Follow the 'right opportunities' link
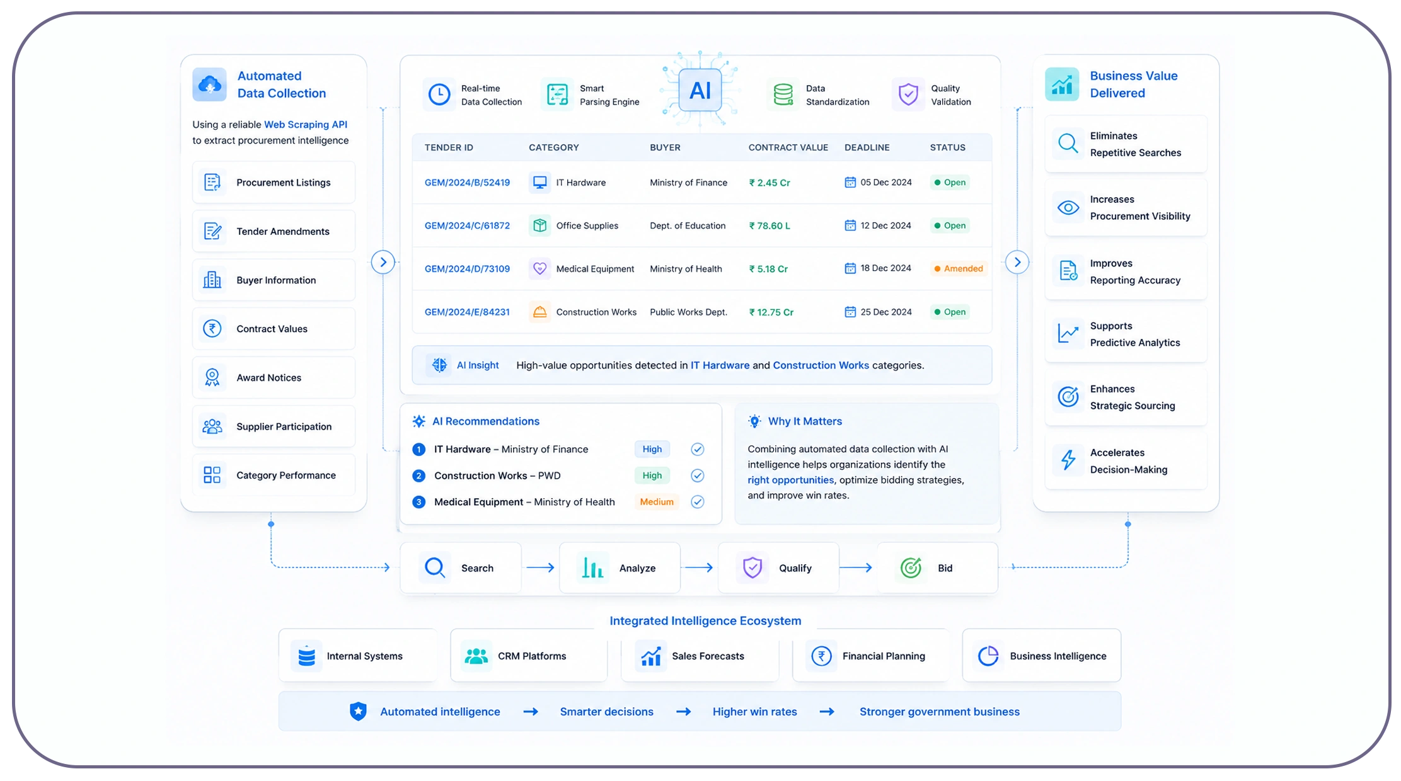 pos(790,480)
